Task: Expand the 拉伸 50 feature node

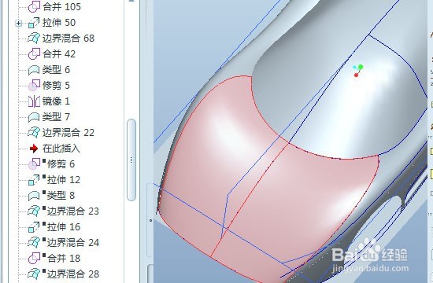Action: pyautogui.click(x=19, y=23)
